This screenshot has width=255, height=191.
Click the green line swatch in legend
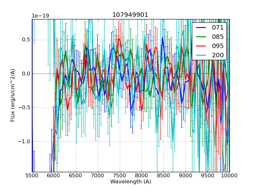point(201,37)
